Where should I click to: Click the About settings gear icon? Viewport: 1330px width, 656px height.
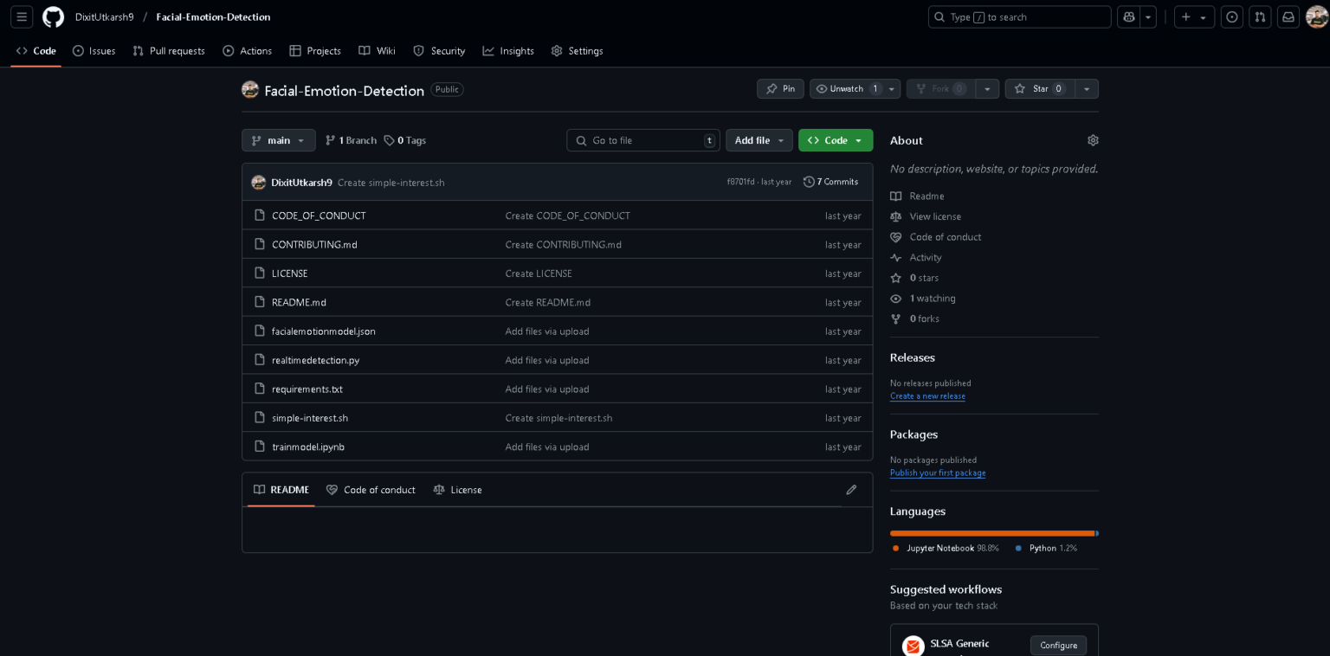pos(1093,140)
